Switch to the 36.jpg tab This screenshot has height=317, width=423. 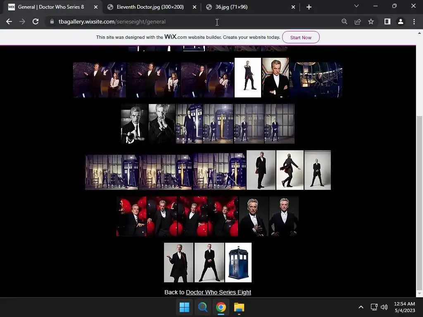[250, 7]
